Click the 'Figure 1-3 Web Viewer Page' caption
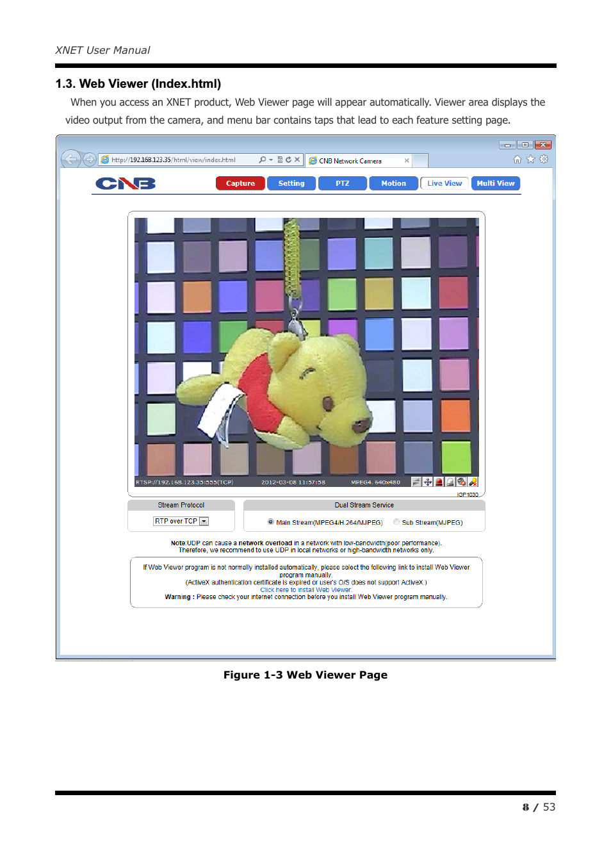The width and height of the screenshot is (611, 865). (x=305, y=675)
